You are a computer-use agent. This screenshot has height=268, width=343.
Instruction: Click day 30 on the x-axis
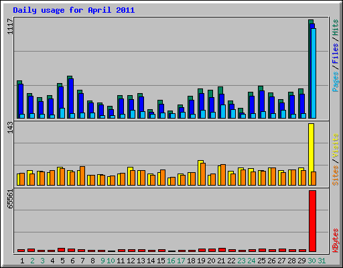point(312,261)
